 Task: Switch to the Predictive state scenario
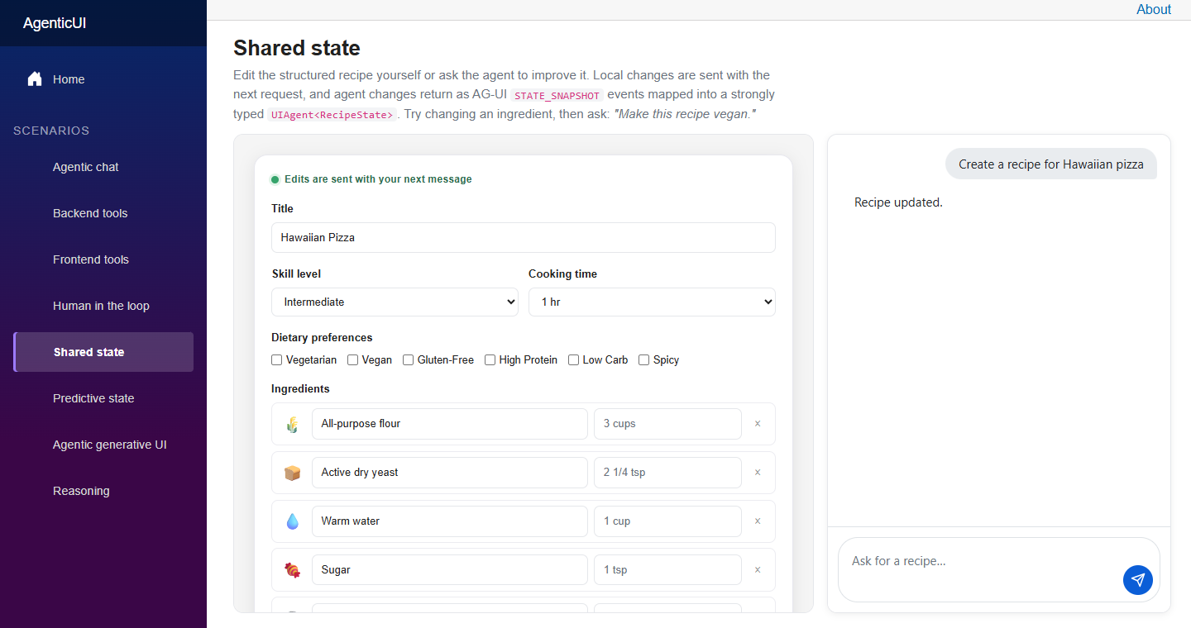[103, 398]
